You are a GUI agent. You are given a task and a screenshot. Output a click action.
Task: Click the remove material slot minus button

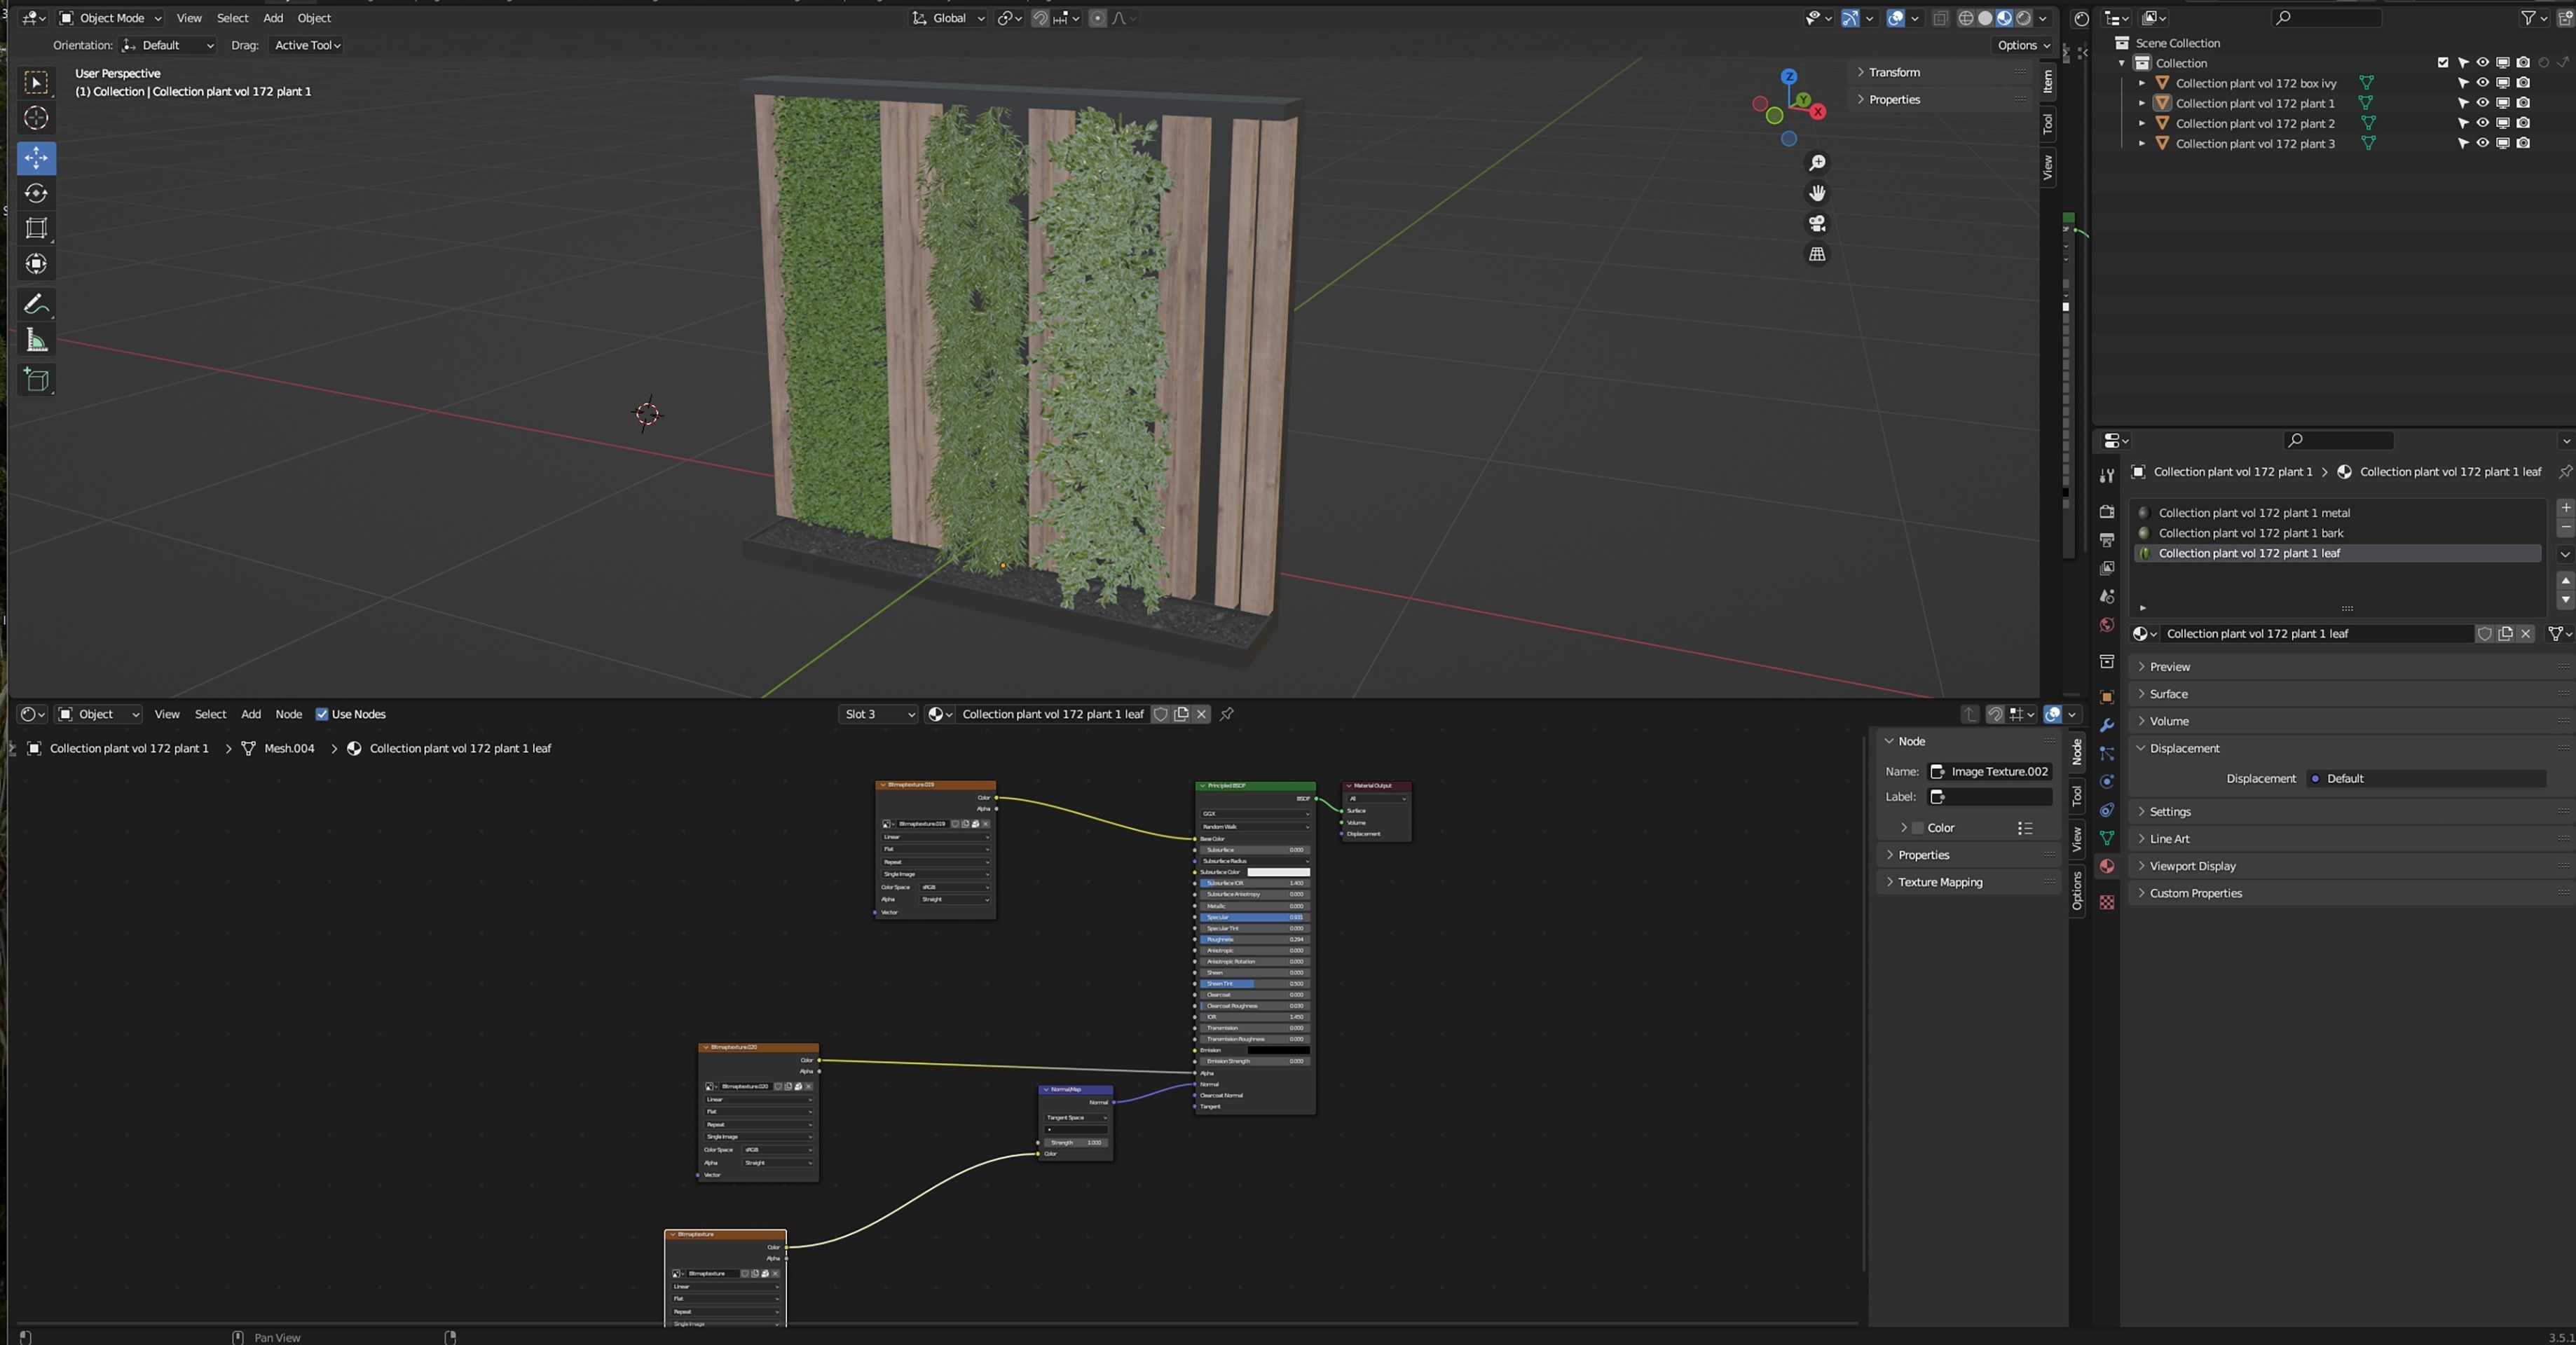coord(2565,527)
